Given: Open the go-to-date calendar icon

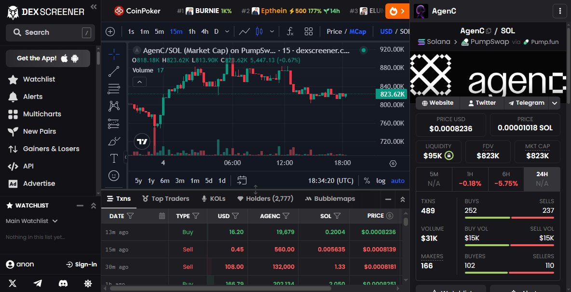Looking at the screenshot, I should click(x=242, y=180).
